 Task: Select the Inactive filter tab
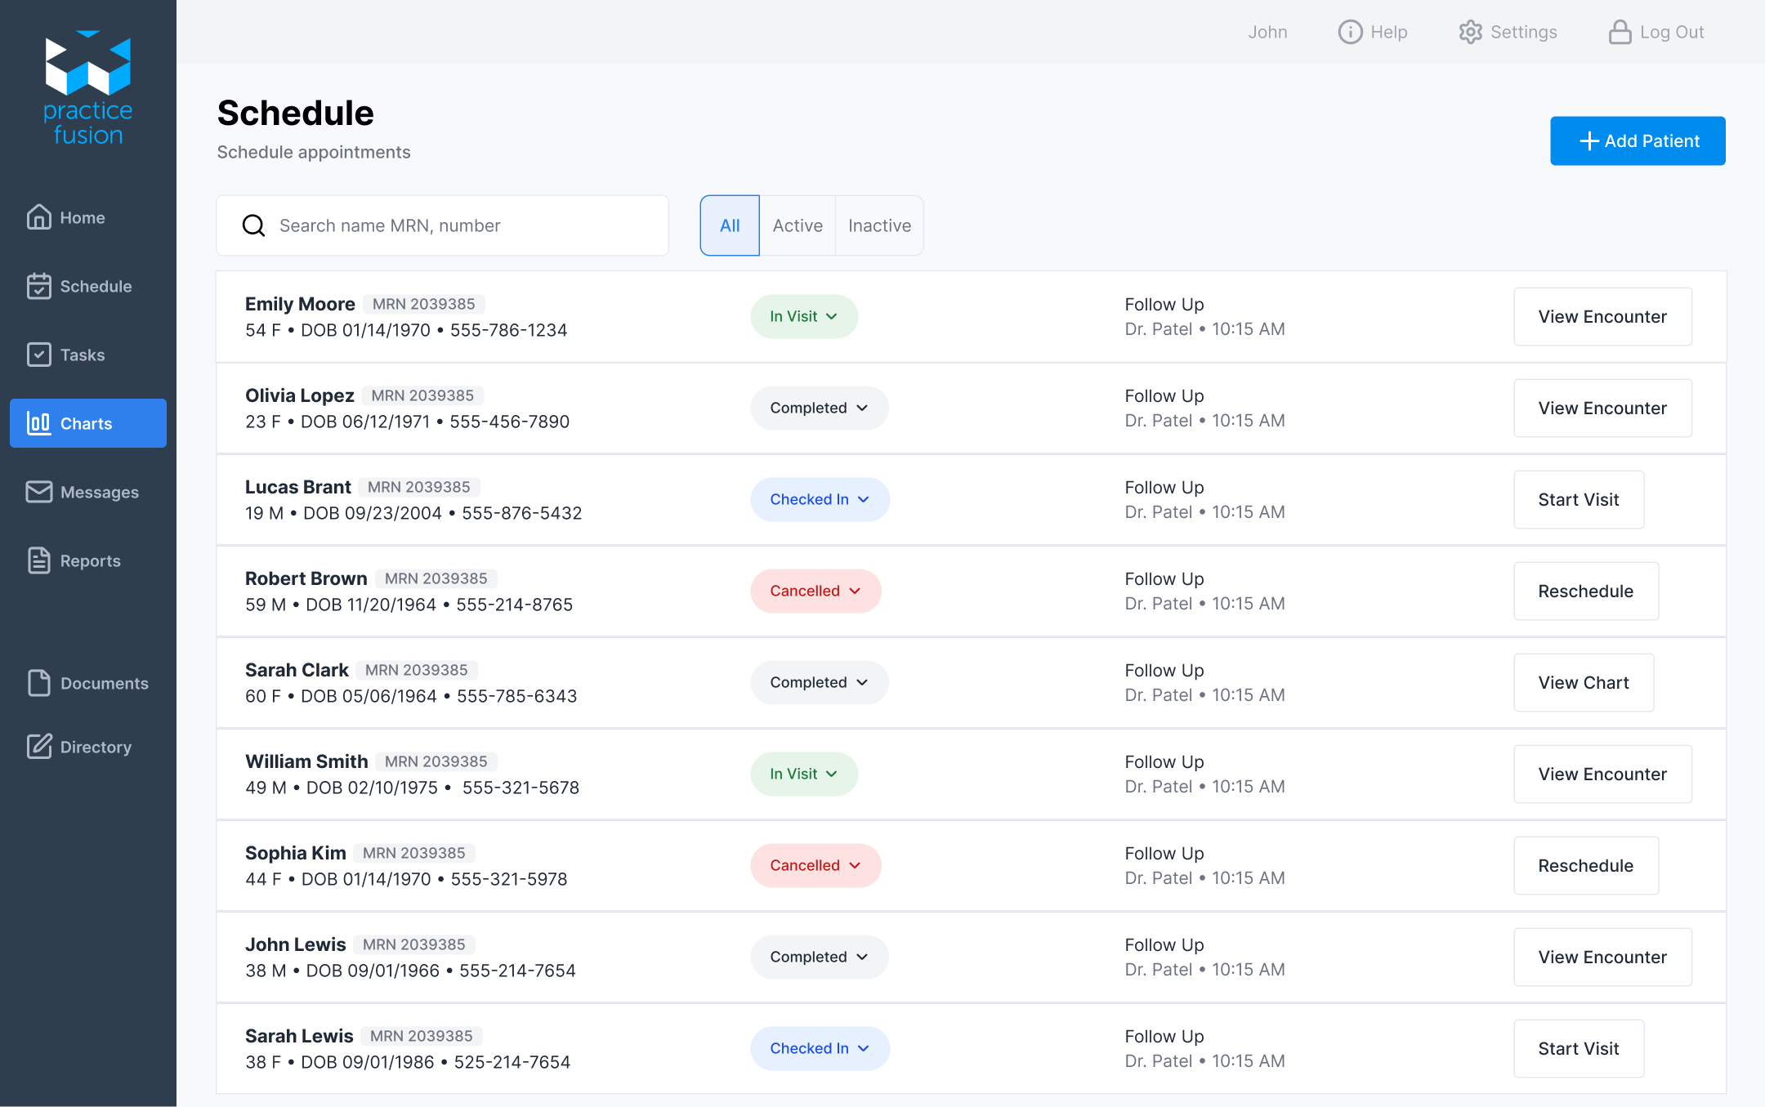click(x=879, y=225)
